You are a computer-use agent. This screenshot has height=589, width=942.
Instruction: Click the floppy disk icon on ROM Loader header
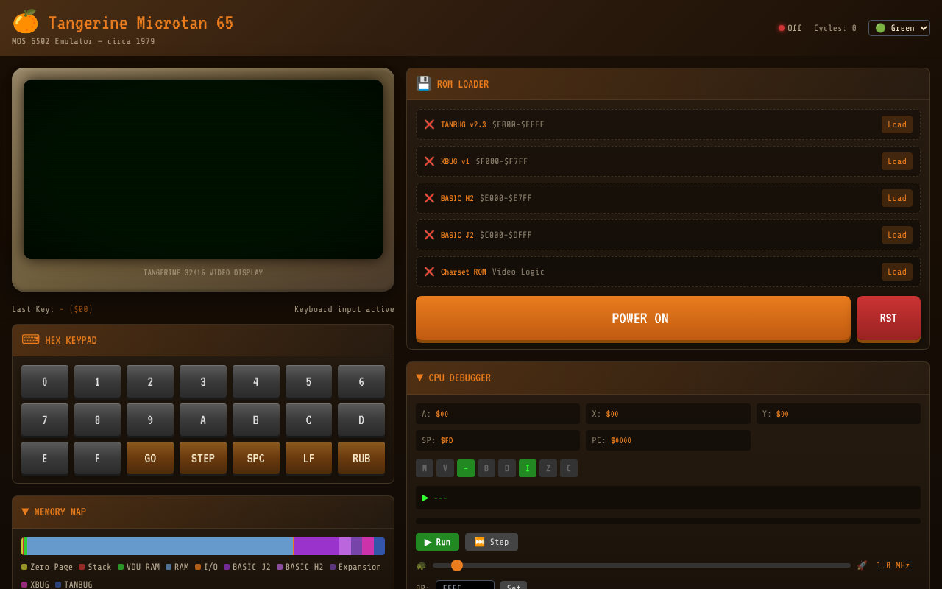(424, 83)
